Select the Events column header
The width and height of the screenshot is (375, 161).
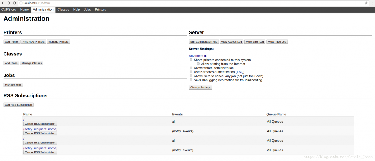coord(177,114)
